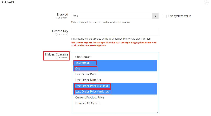Click the Hidden Columns list resize handle

pyautogui.click(x=158, y=112)
